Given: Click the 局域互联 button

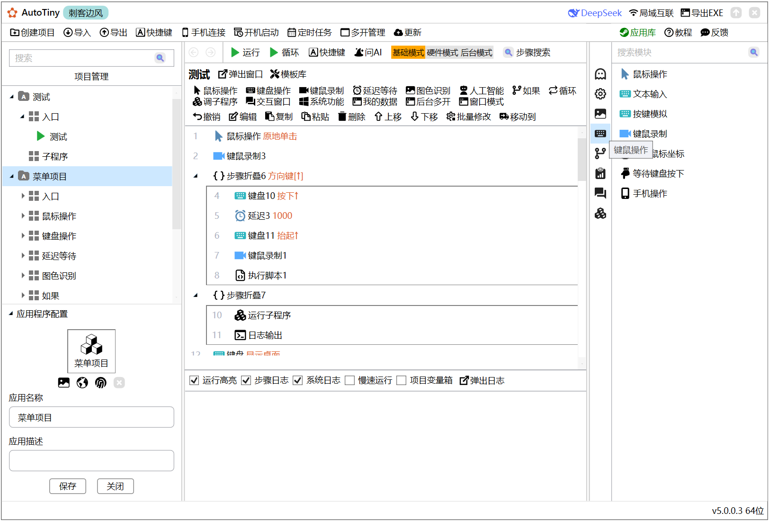Looking at the screenshot, I should point(651,13).
